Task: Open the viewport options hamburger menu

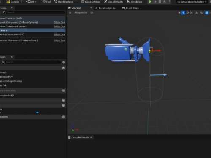Action: (70, 13)
